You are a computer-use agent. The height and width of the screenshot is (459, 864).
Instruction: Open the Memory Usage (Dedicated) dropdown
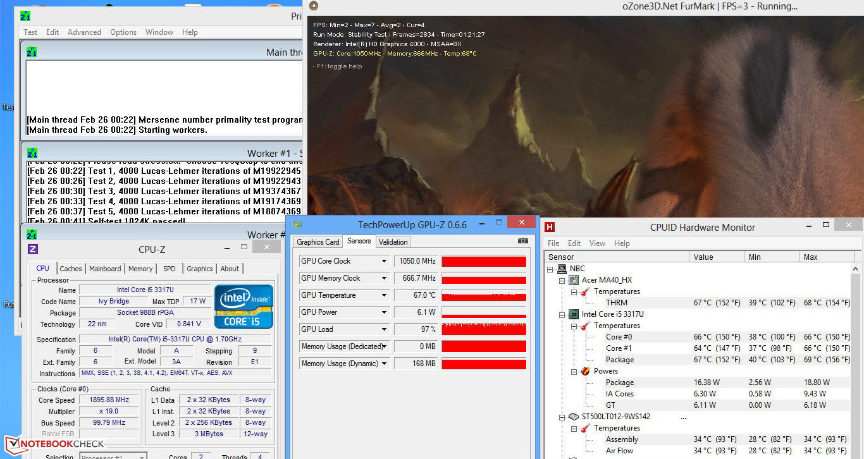(x=384, y=346)
